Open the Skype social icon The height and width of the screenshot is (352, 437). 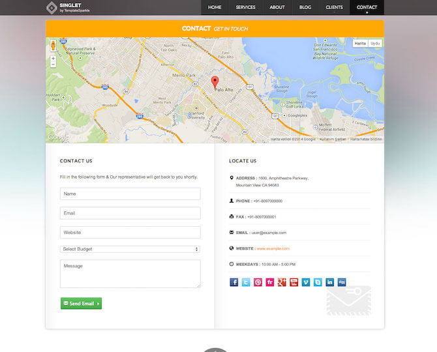pos(318,282)
